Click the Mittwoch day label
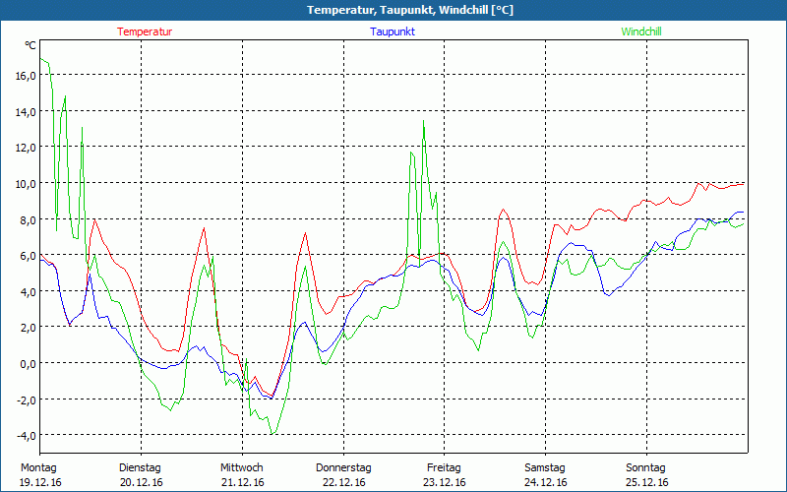 coord(242,468)
